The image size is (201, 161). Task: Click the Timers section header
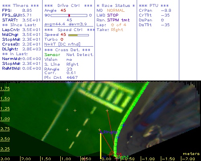coord(21,6)
